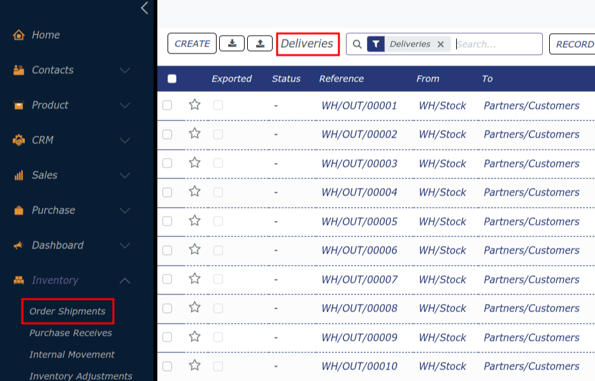The image size is (595, 381).
Task: Star the WH/OUT/00005 row
Action: pos(195,220)
